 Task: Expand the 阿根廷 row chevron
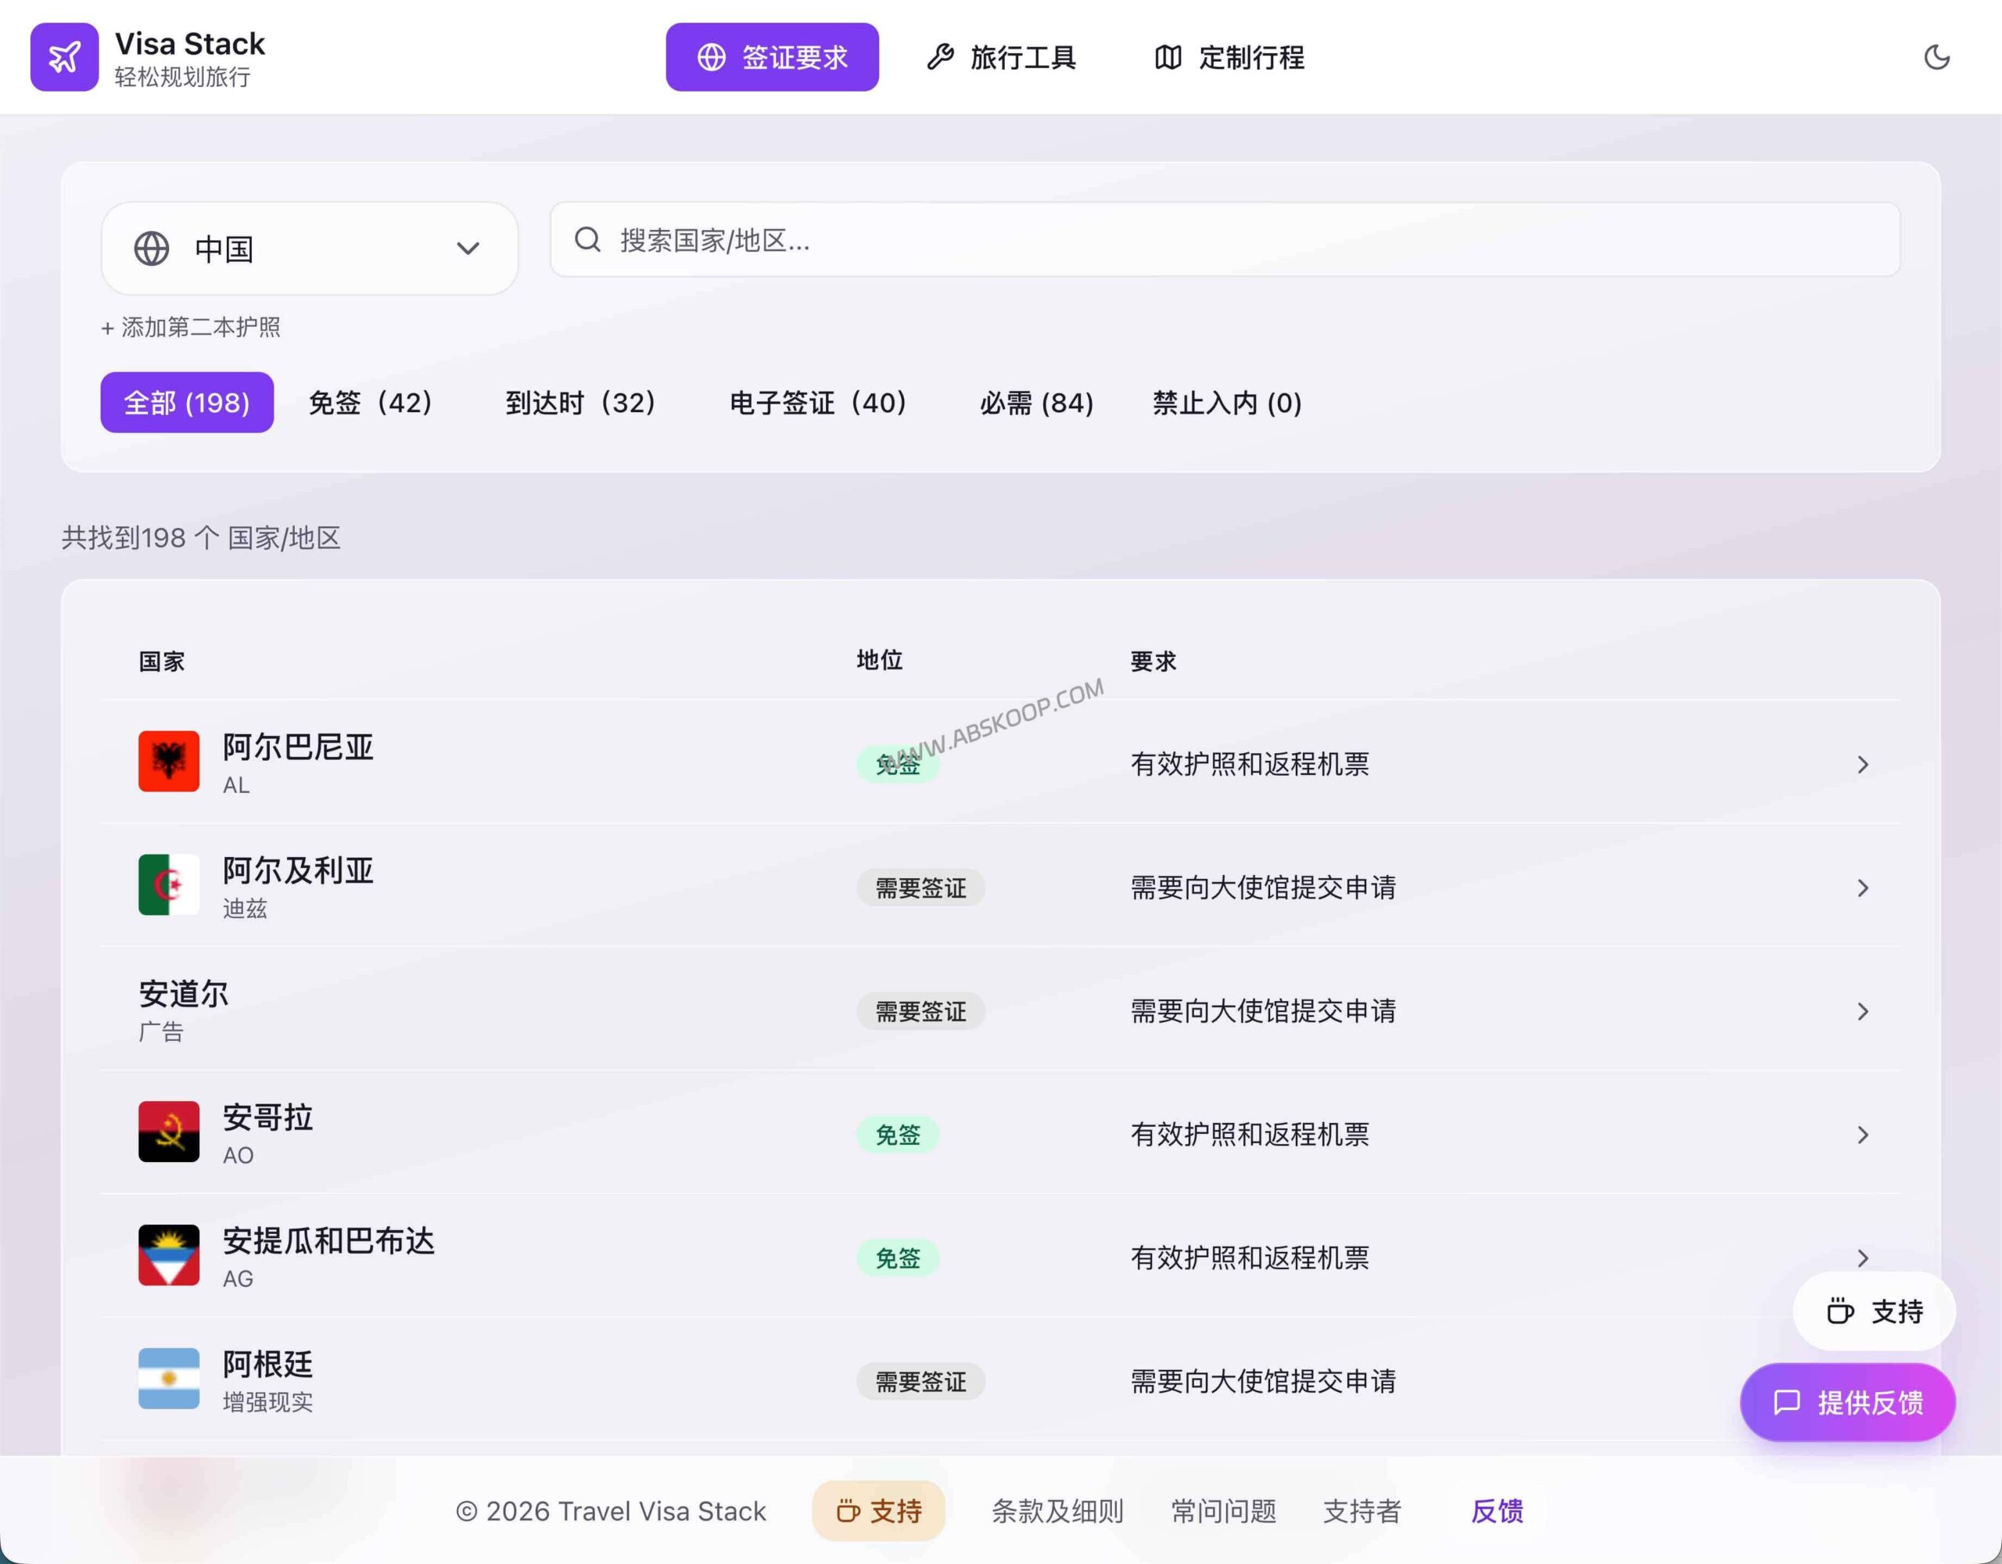click(1863, 1381)
